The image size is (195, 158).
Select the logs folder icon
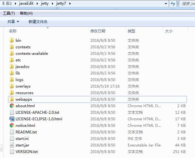(12, 79)
